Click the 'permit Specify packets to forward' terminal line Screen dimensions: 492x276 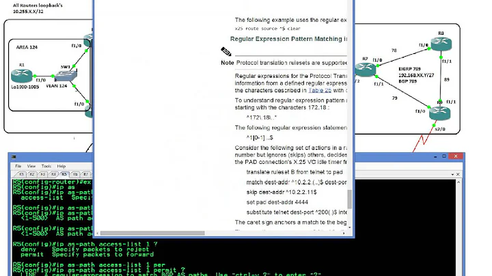(87, 255)
